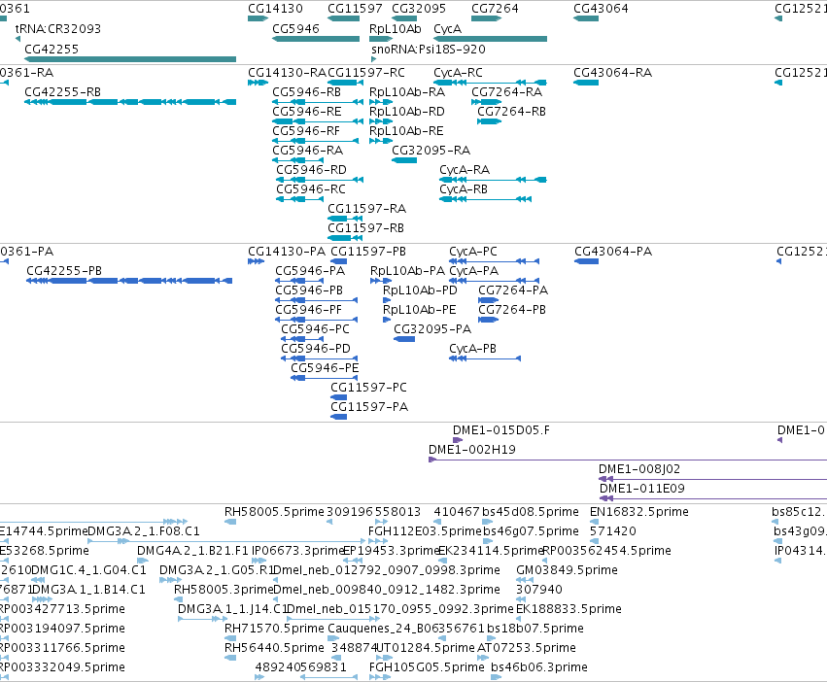Click transcript CG5946-RD
Viewport: 827px width, 682px height.
tap(320, 180)
